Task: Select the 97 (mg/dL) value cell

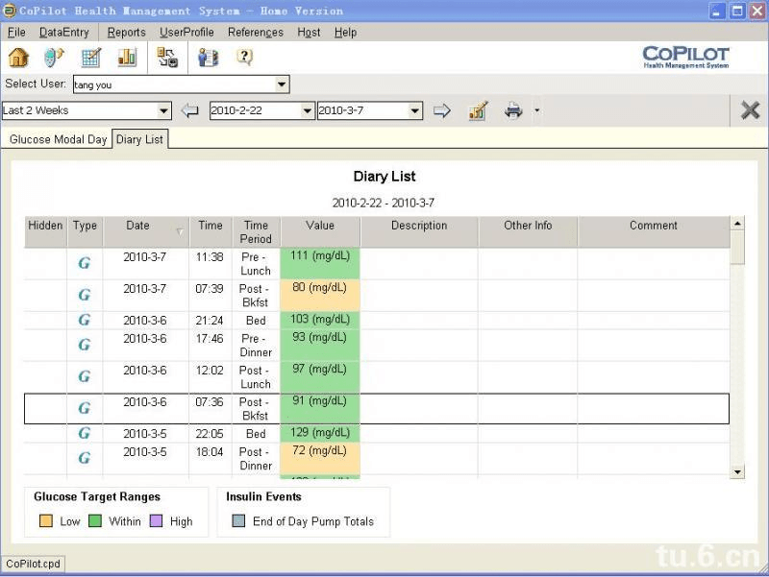Action: (320, 377)
